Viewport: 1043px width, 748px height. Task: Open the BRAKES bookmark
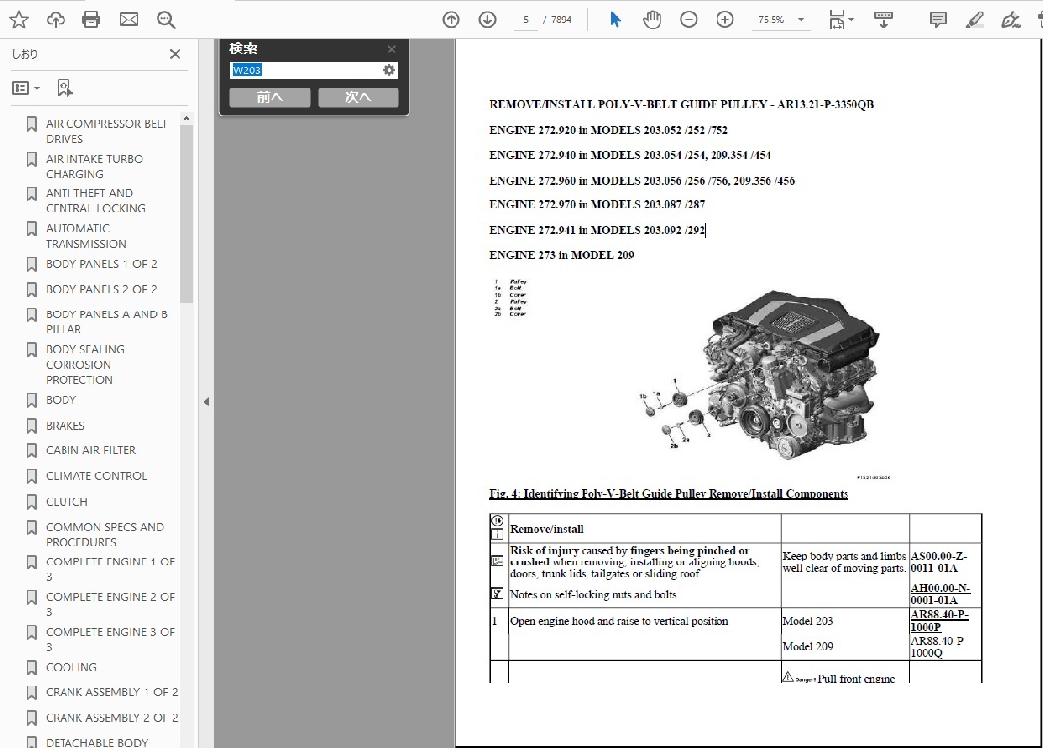click(x=65, y=426)
